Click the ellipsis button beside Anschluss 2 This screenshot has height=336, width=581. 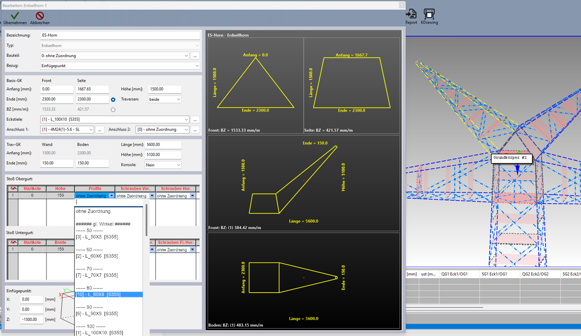pyautogui.click(x=195, y=130)
